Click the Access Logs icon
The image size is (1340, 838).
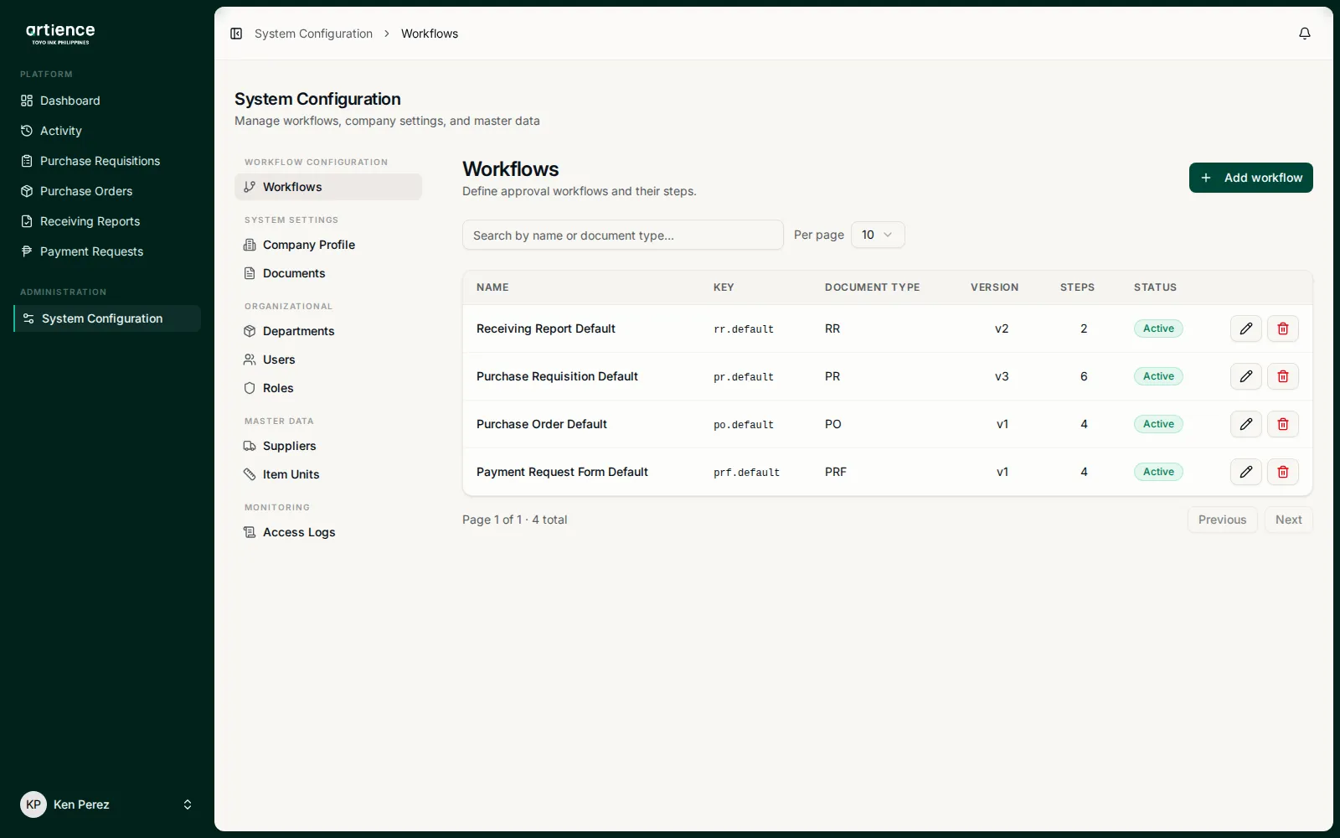(250, 532)
